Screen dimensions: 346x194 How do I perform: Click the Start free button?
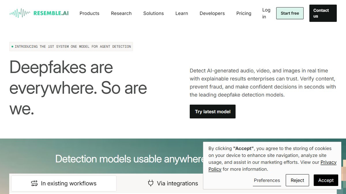pos(290,13)
